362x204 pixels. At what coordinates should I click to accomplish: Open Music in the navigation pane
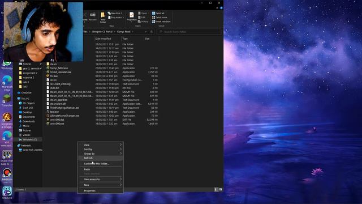(x=24, y=126)
